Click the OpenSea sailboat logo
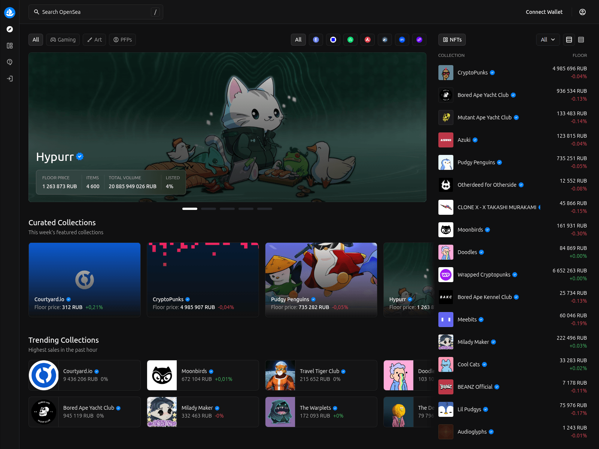The image size is (599, 449). 10,12
